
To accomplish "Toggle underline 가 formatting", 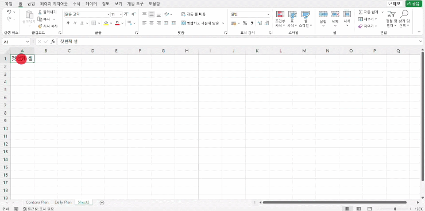I will point(82,23).
